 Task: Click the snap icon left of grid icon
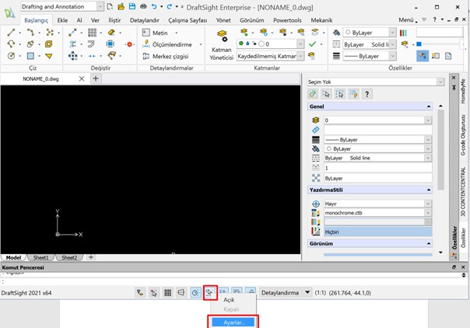click(x=153, y=292)
